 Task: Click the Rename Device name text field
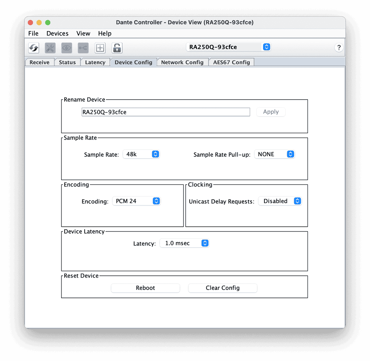coord(166,112)
